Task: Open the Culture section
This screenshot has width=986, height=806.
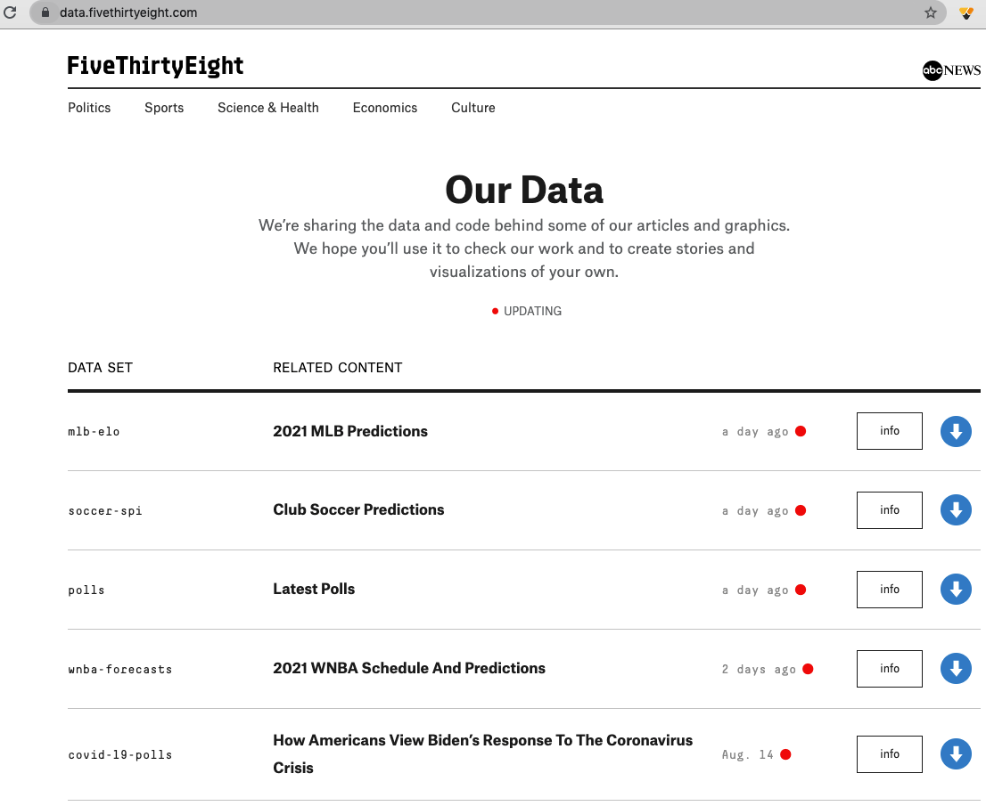Action: click(472, 108)
